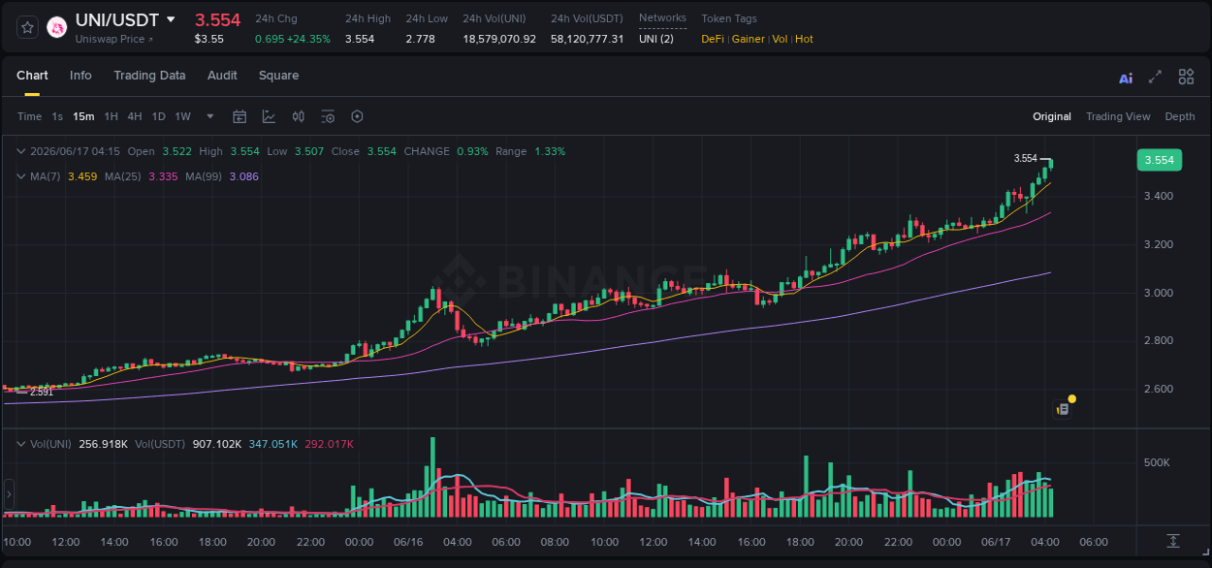The height and width of the screenshot is (568, 1212).
Task: Select the Hot token tag
Action: tap(804, 39)
